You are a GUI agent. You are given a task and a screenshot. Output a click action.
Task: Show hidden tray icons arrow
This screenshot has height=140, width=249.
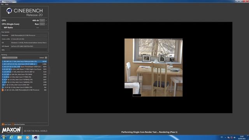[x=225, y=137]
